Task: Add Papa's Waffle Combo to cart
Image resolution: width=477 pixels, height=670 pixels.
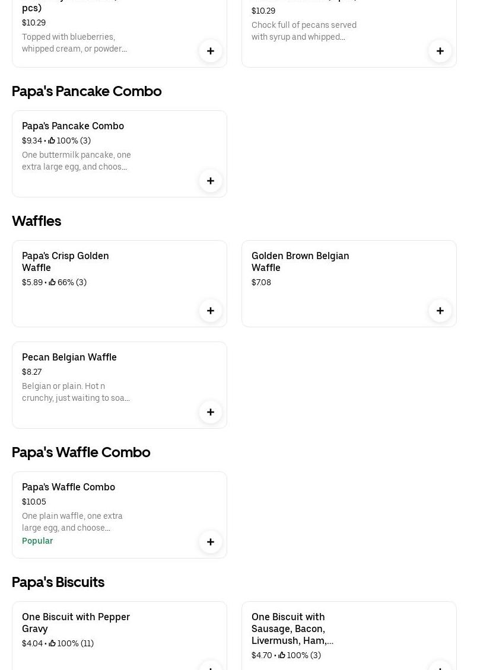Action: click(x=211, y=542)
